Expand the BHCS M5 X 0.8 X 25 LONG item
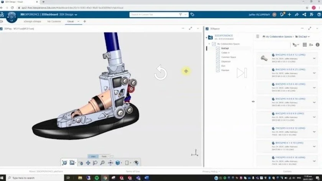 314,73
